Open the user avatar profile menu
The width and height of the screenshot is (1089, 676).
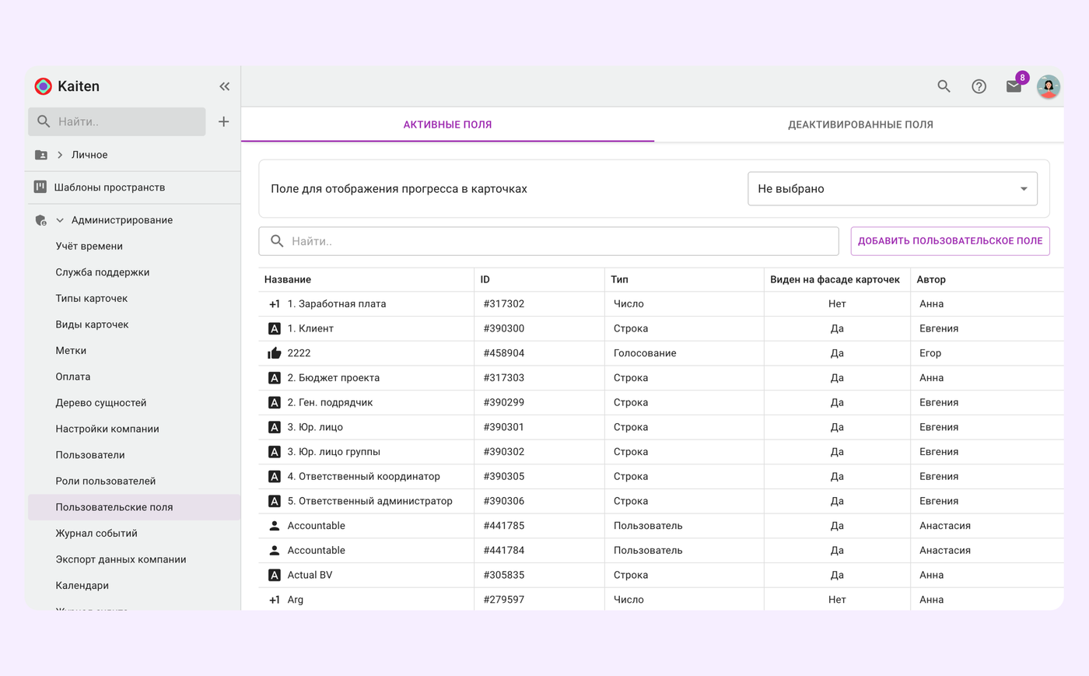(x=1048, y=86)
